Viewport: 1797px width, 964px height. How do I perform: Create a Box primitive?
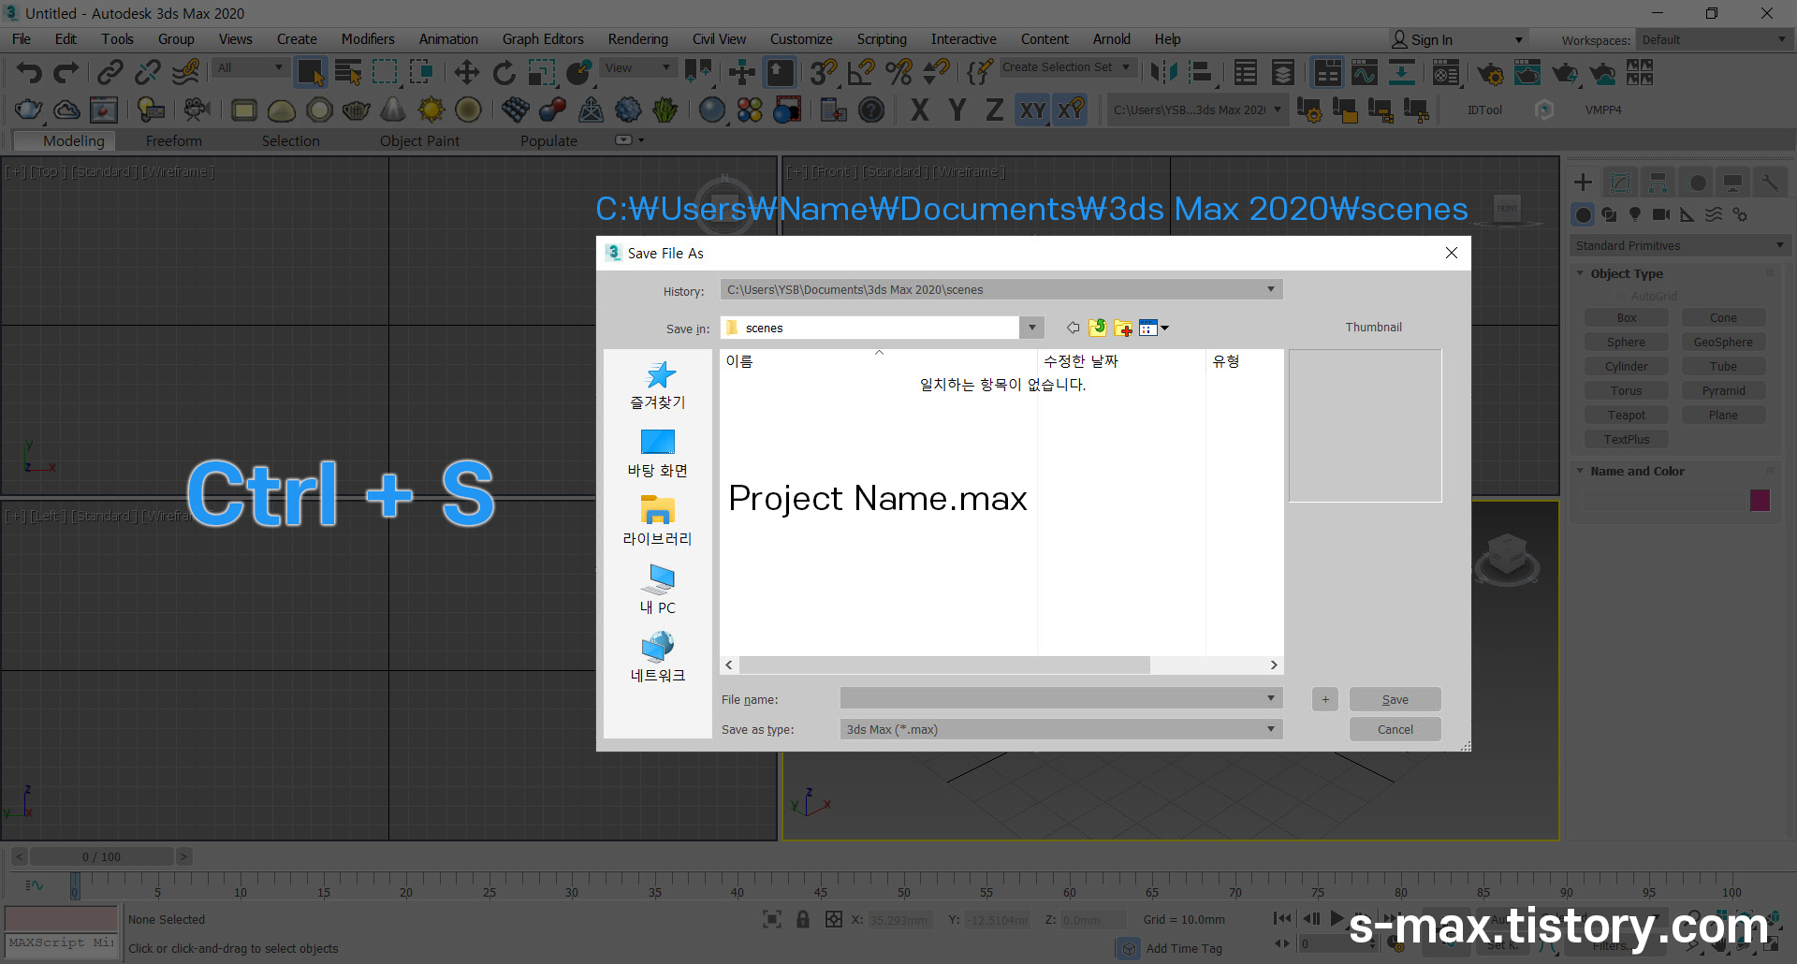(1627, 318)
